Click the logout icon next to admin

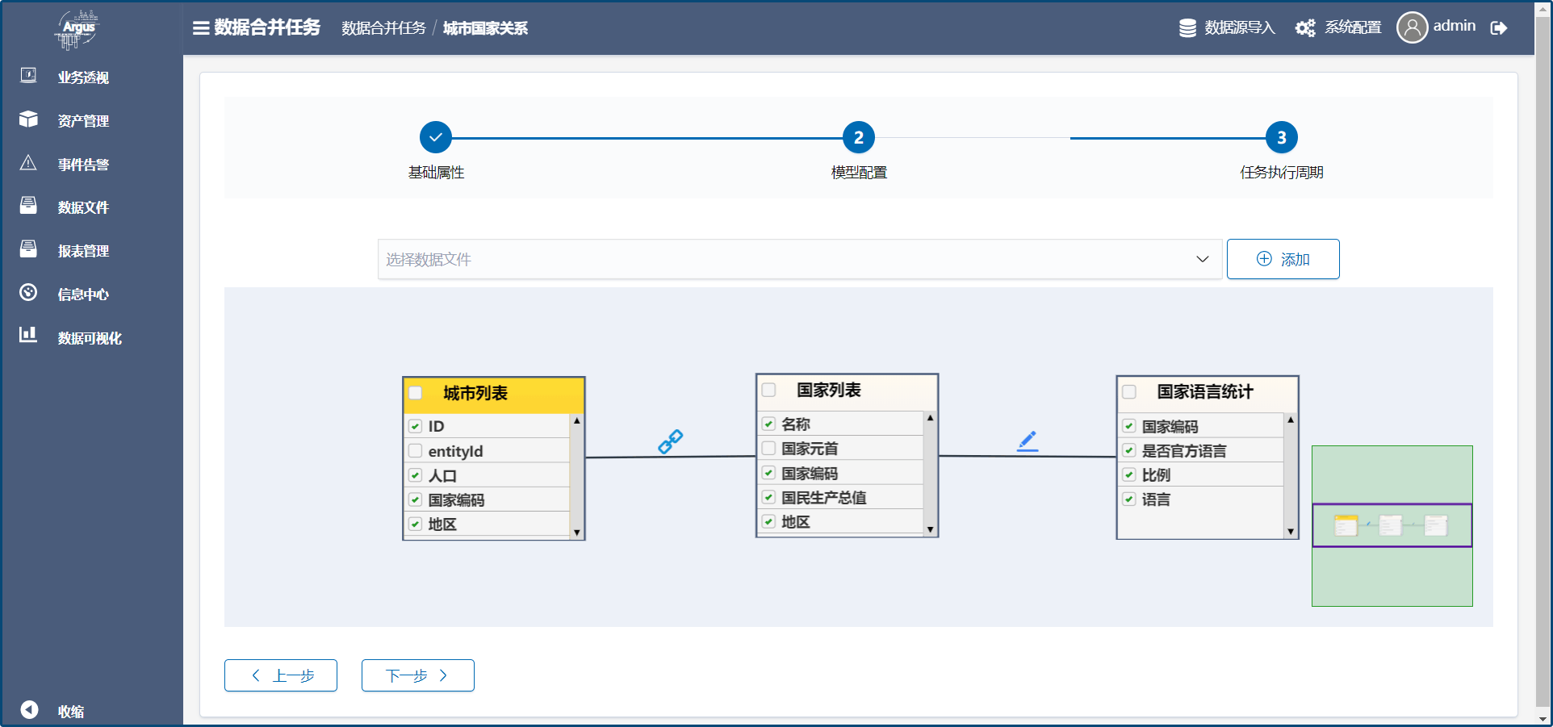1498,28
